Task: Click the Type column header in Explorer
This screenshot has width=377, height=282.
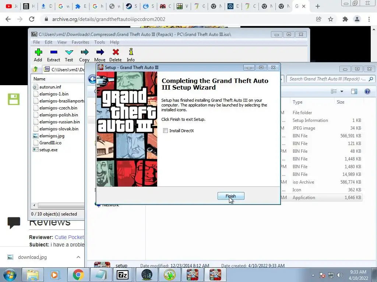Action: click(x=297, y=102)
